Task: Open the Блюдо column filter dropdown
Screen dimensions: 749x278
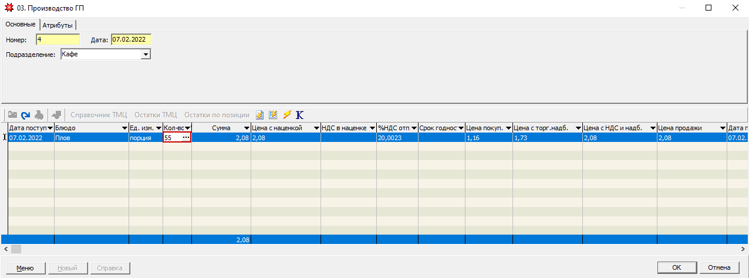Action: tap(124, 128)
